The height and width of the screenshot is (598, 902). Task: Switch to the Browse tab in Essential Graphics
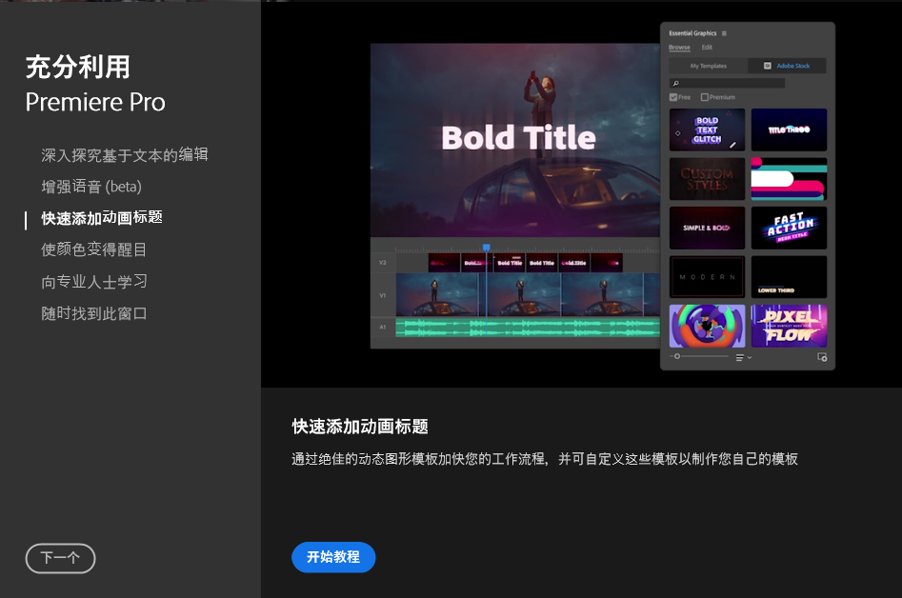pos(679,48)
